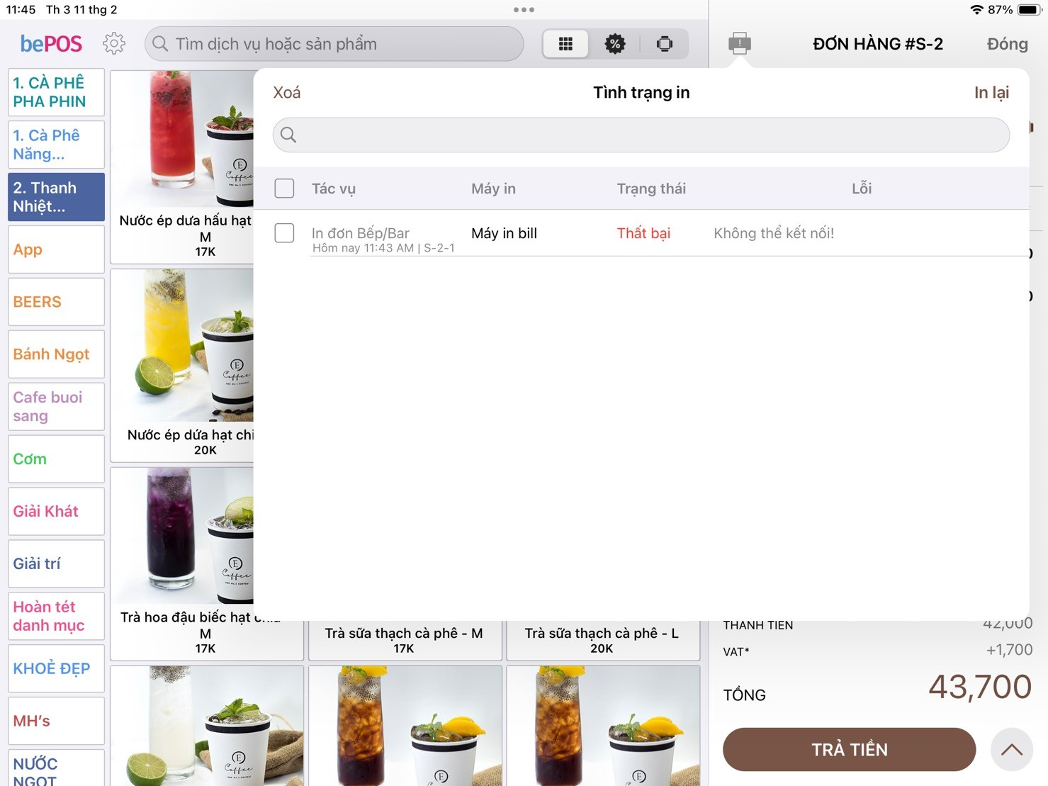Open Cafe buoi sang category
1048x786 pixels.
click(x=56, y=407)
